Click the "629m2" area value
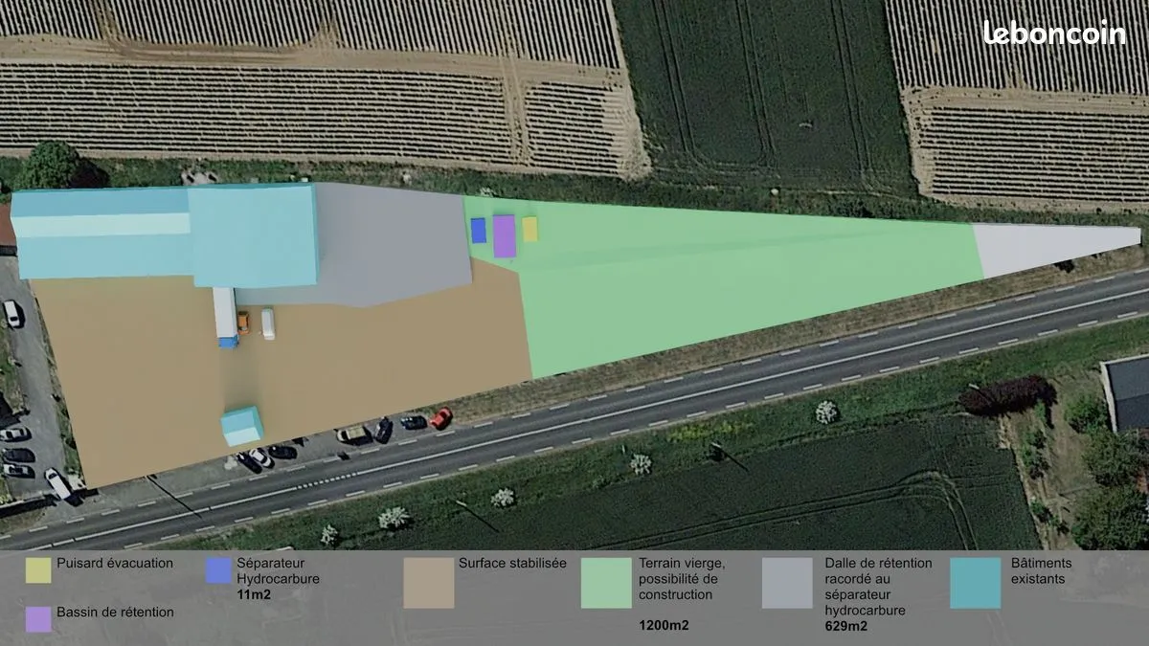The height and width of the screenshot is (646, 1149). (x=846, y=627)
